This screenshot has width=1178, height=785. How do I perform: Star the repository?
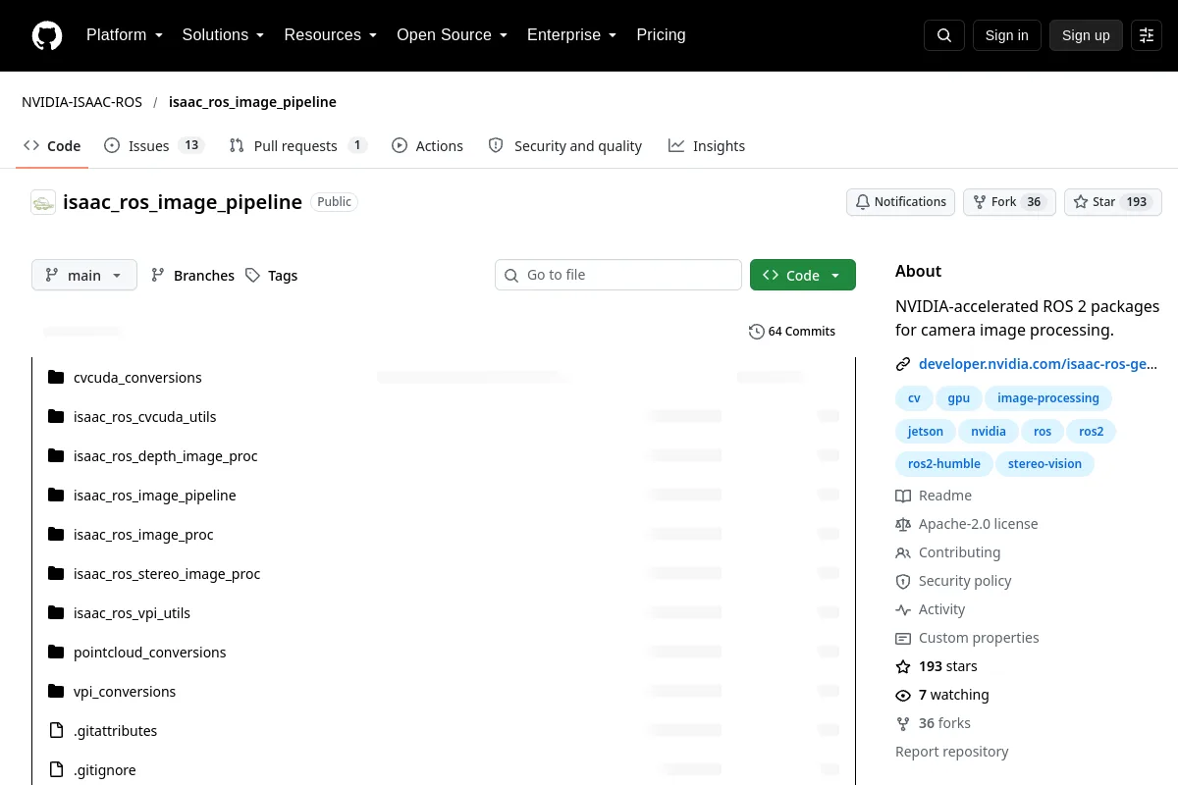point(1113,202)
